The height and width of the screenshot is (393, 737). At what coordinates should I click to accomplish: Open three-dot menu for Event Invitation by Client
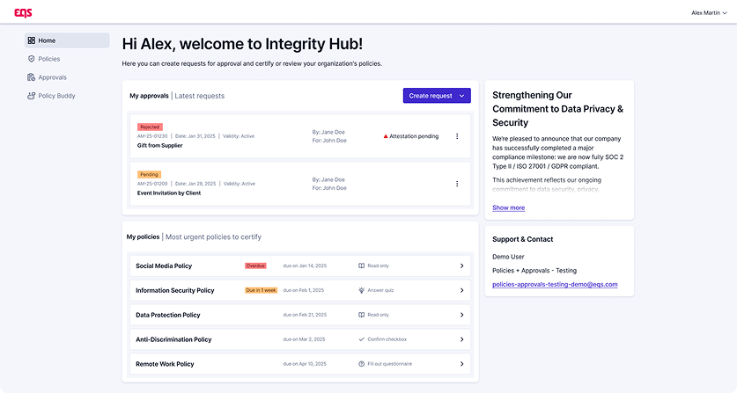tap(457, 184)
